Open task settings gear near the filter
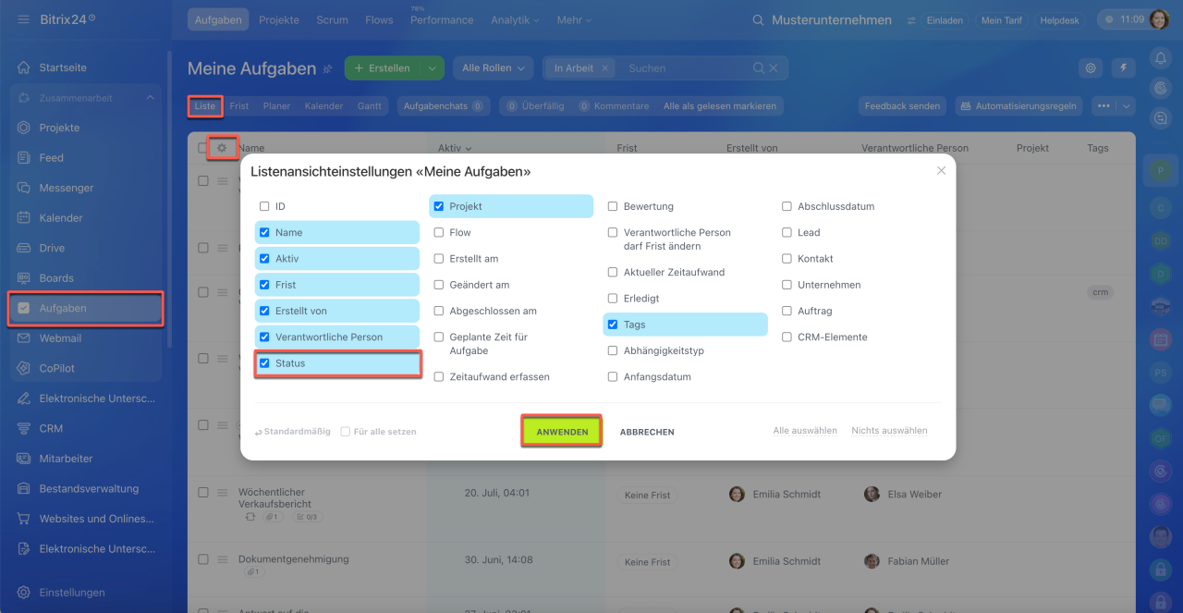Image resolution: width=1183 pixels, height=613 pixels. tap(1092, 67)
